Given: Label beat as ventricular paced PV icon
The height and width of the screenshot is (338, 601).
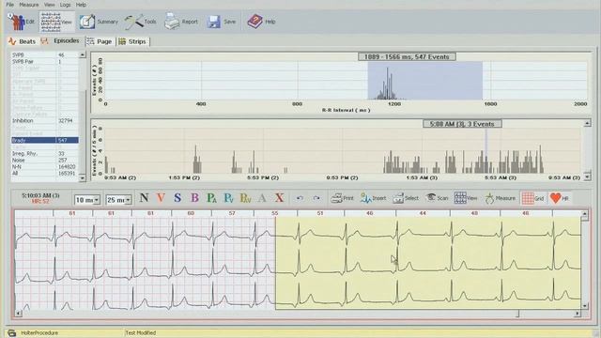Looking at the screenshot, I should (228, 198).
